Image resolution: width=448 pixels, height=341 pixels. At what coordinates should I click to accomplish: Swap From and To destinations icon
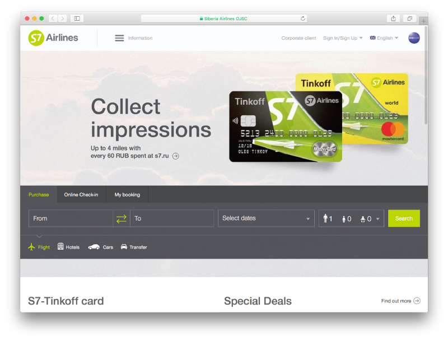coord(122,218)
